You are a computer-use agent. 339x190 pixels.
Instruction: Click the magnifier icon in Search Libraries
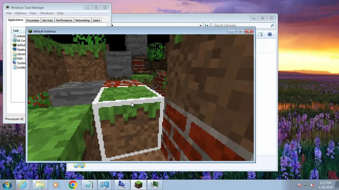click(272, 25)
